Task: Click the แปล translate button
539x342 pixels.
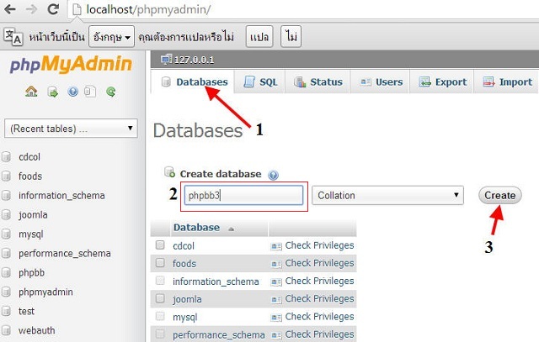Action: [x=259, y=36]
